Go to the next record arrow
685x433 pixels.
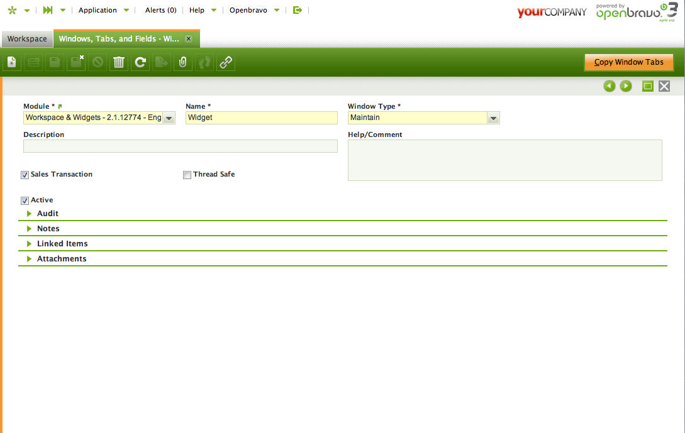coord(626,86)
